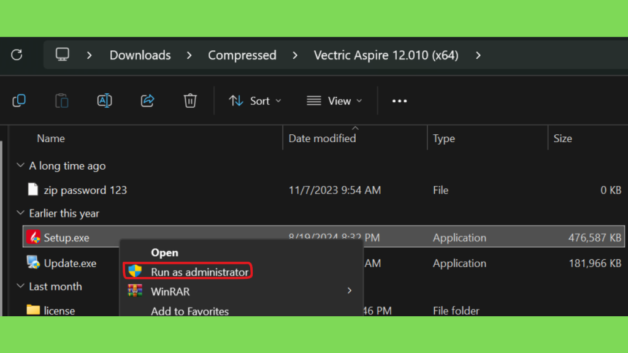628x353 pixels.
Task: Sort files by the Size column
Action: [x=563, y=139]
